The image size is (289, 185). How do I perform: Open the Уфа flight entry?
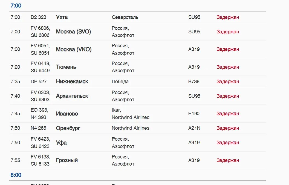[x=61, y=143]
